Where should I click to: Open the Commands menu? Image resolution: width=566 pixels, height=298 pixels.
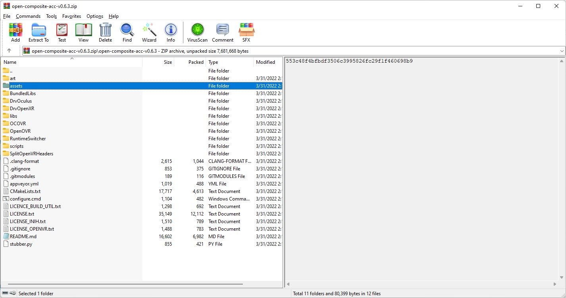tap(28, 16)
